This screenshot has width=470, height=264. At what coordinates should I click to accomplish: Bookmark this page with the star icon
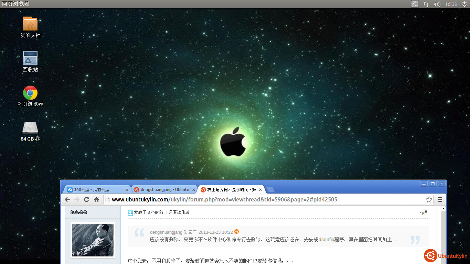(x=429, y=200)
